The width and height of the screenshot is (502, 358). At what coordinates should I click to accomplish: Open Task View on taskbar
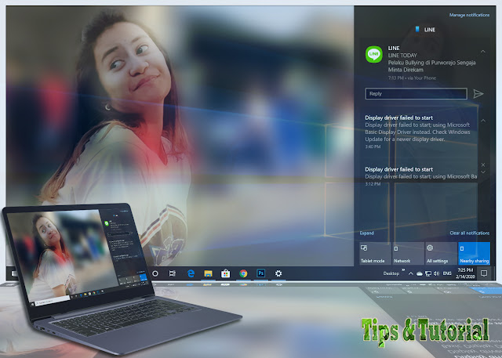pos(173,273)
